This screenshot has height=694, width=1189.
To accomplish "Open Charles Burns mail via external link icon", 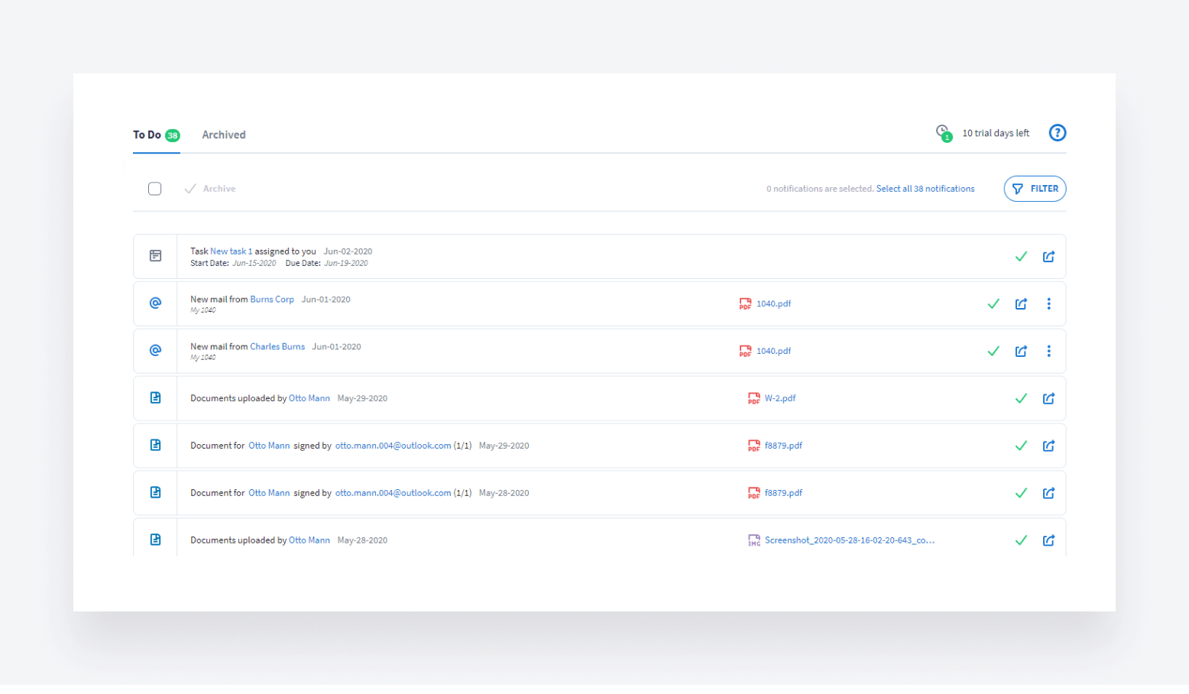I will click(1021, 352).
